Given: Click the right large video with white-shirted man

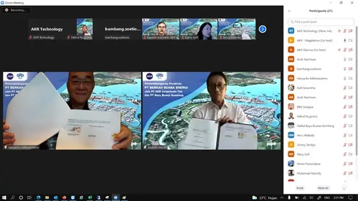Looking at the screenshot, I should click(x=211, y=111).
